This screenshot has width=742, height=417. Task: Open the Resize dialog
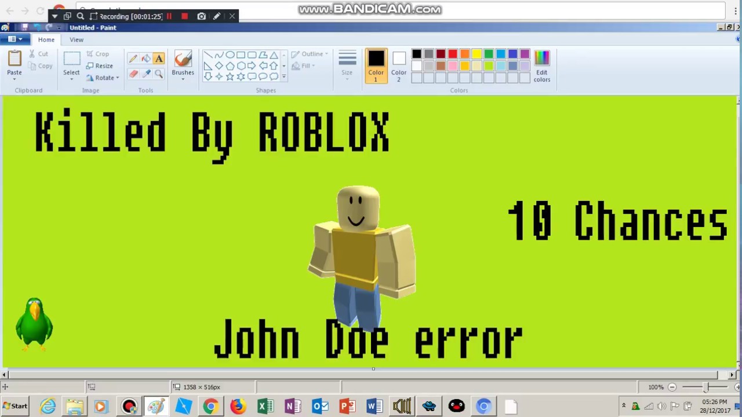[x=99, y=66]
